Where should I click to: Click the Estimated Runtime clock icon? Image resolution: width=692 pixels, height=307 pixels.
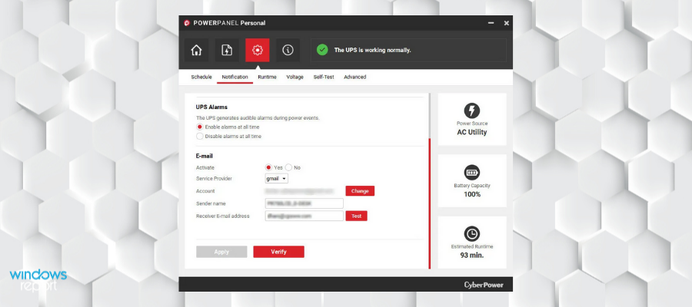472,234
